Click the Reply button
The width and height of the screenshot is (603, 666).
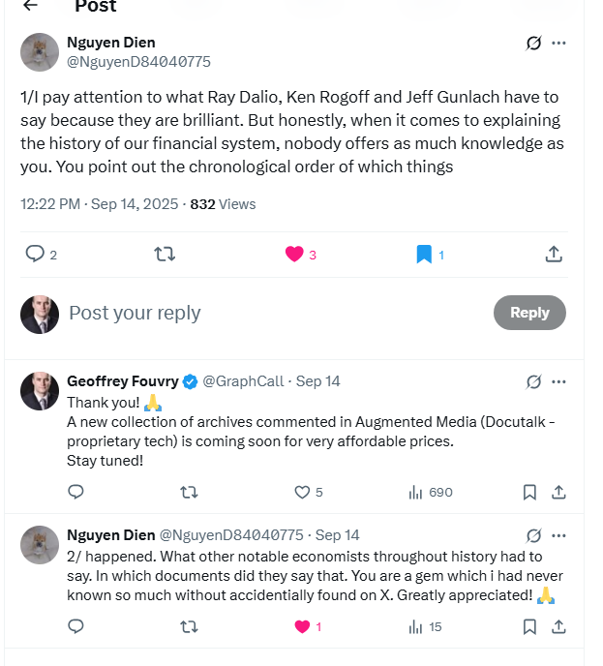pyautogui.click(x=529, y=313)
